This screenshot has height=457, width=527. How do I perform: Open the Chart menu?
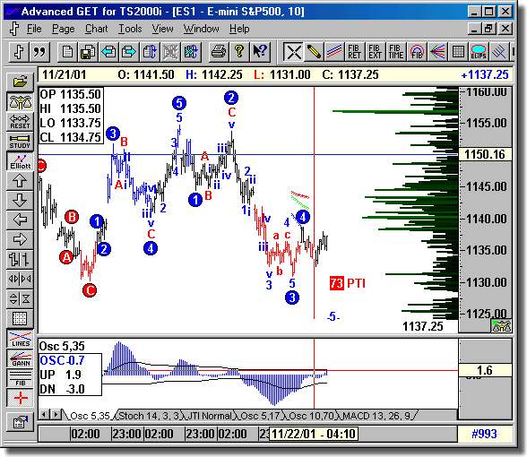coord(97,29)
